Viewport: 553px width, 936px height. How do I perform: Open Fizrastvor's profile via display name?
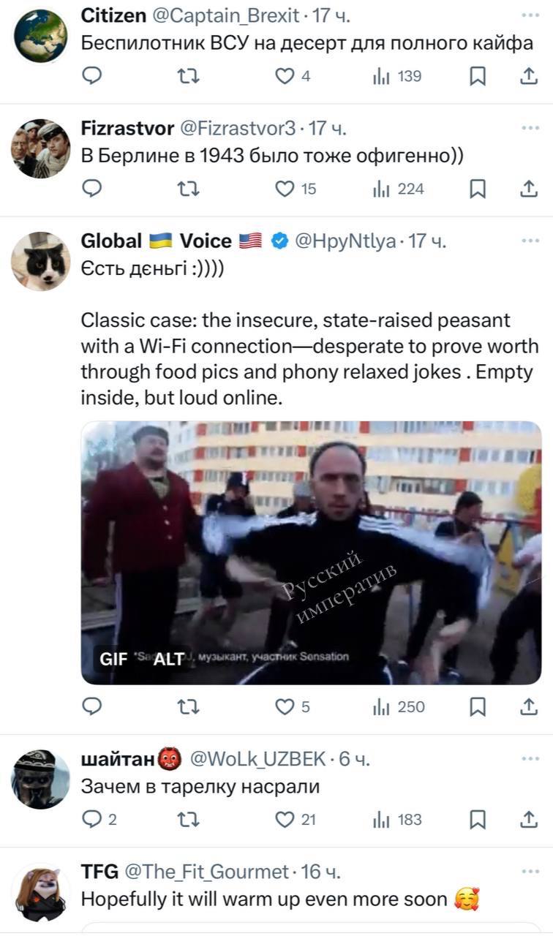[127, 128]
